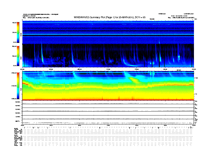
Task: Click the top-left Pos coordinates header line
Action: 36,18
